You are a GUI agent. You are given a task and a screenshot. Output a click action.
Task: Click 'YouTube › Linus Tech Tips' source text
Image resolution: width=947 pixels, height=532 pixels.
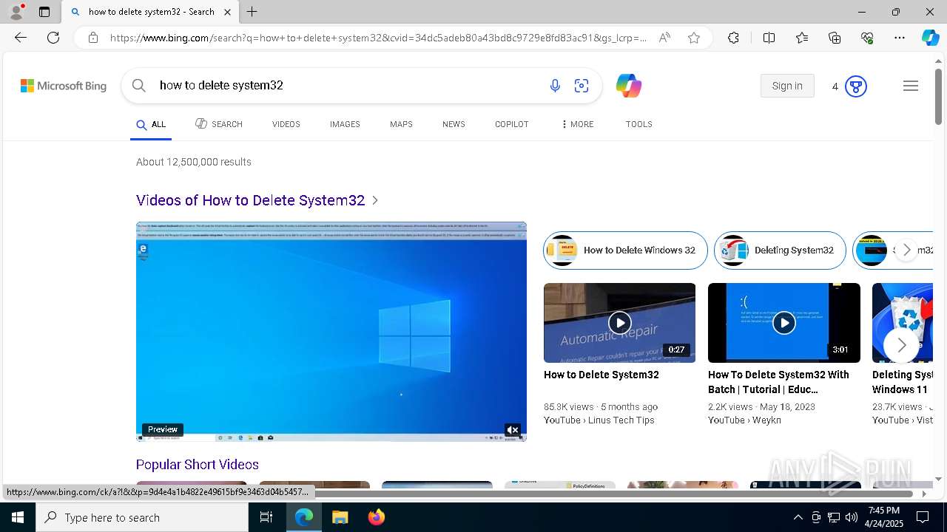coord(599,420)
